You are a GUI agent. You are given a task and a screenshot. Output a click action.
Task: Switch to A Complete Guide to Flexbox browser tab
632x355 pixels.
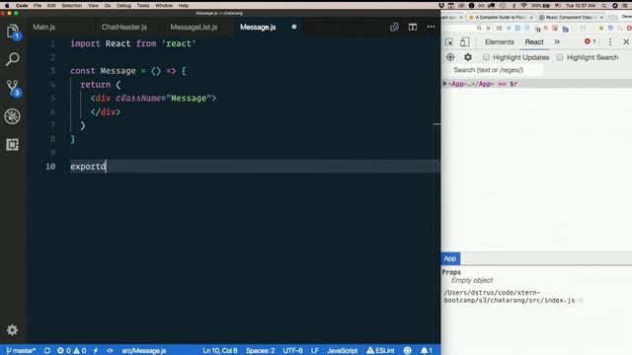point(501,18)
